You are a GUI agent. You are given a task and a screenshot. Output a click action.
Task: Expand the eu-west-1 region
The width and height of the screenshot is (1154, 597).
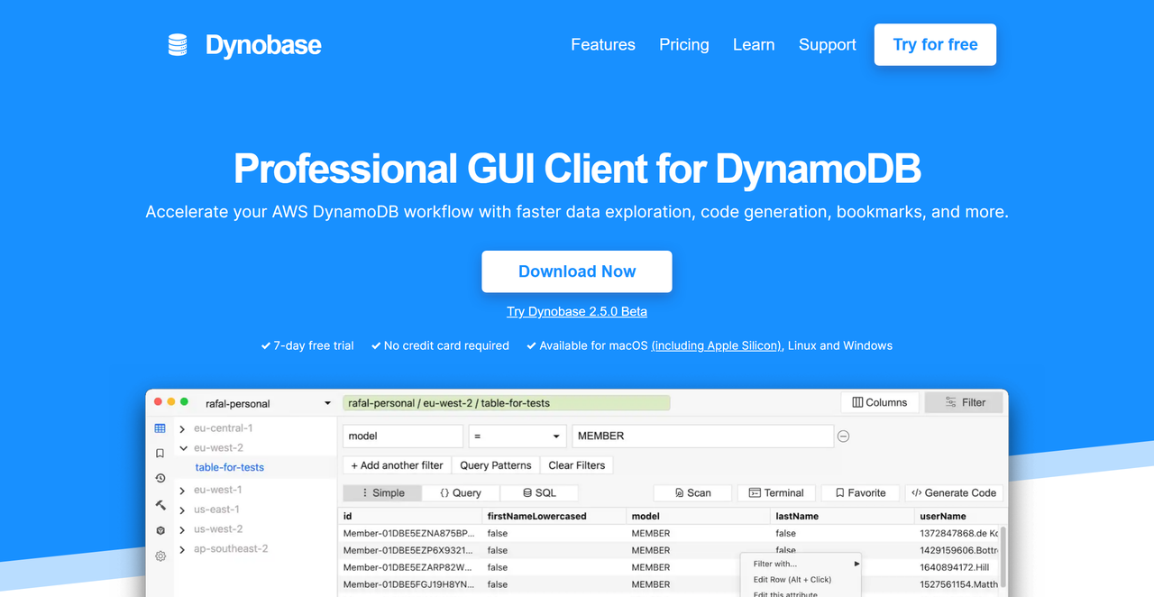[182, 491]
